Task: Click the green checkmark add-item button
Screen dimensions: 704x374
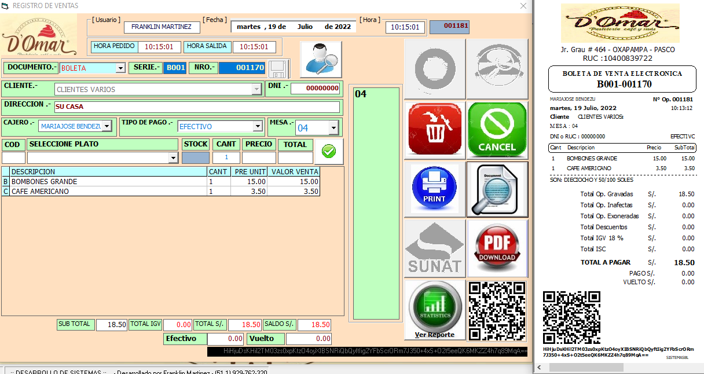Action: click(x=328, y=152)
